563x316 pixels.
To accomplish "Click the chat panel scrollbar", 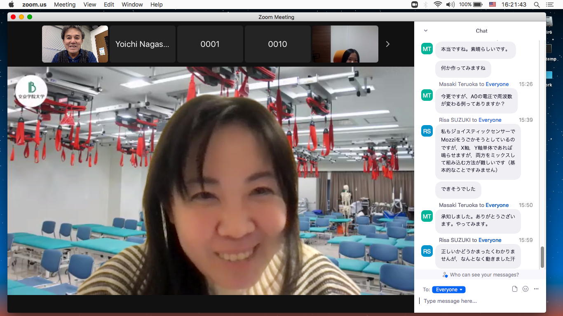I will point(542,257).
